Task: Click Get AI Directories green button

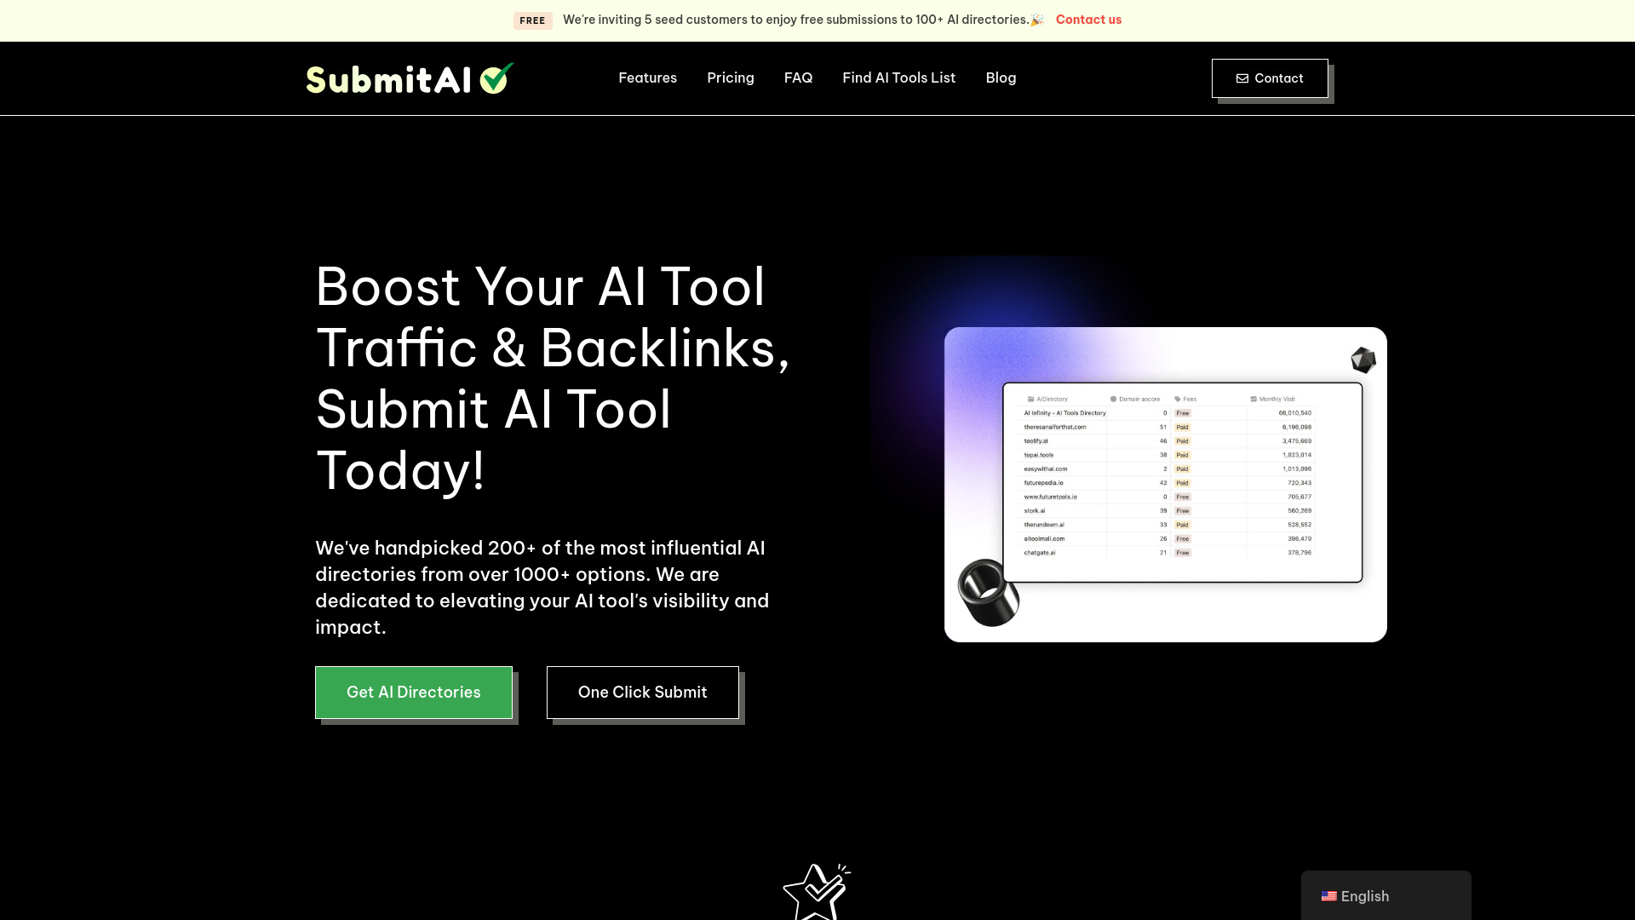Action: coord(413,692)
